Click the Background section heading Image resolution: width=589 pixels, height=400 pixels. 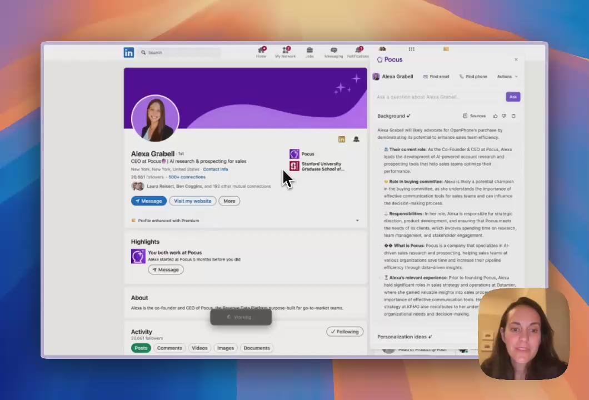[393, 116]
